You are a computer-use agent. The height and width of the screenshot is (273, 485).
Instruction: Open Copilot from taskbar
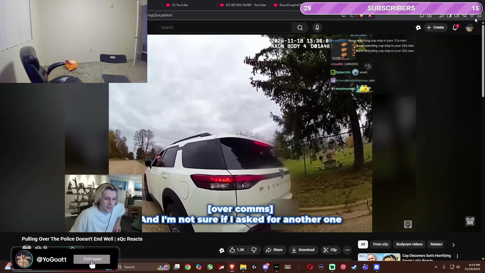199,267
